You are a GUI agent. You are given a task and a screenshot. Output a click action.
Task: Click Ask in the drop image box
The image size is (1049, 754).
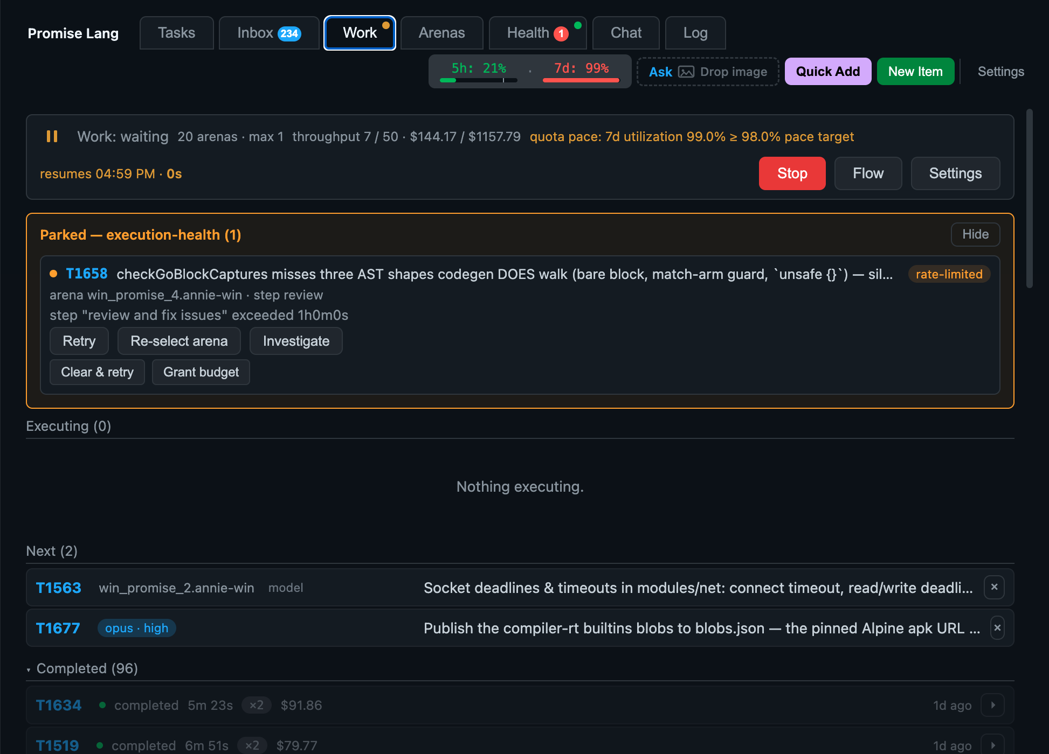point(660,72)
